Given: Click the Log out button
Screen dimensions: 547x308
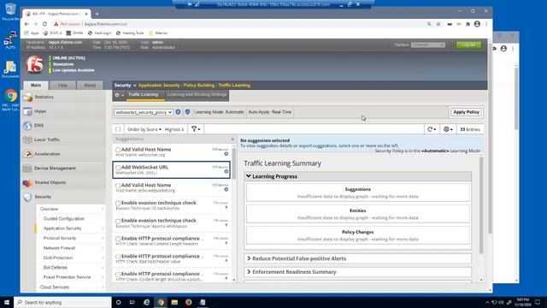Looking at the screenshot, I should (x=468, y=44).
